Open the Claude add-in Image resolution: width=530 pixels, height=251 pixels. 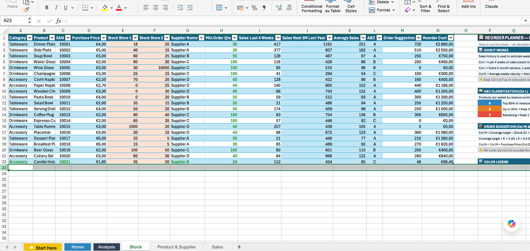click(x=491, y=5)
